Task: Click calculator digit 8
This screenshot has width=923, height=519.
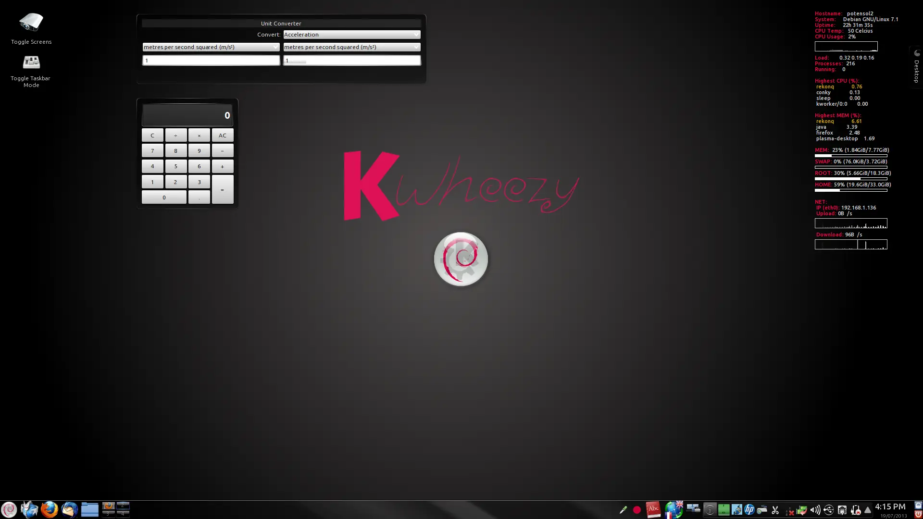Action: coord(176,151)
